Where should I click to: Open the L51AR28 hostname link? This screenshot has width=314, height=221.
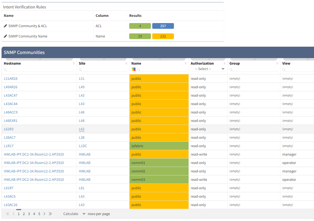coord(11,79)
